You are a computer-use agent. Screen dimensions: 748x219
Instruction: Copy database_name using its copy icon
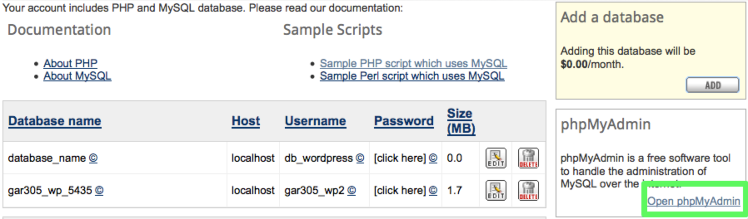(x=93, y=158)
